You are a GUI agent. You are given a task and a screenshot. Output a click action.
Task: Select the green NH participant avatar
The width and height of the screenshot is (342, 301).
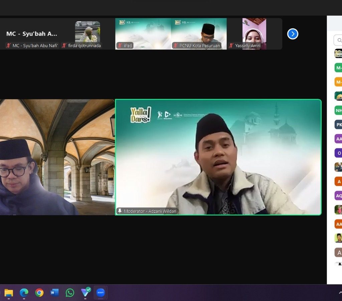pyautogui.click(x=338, y=110)
